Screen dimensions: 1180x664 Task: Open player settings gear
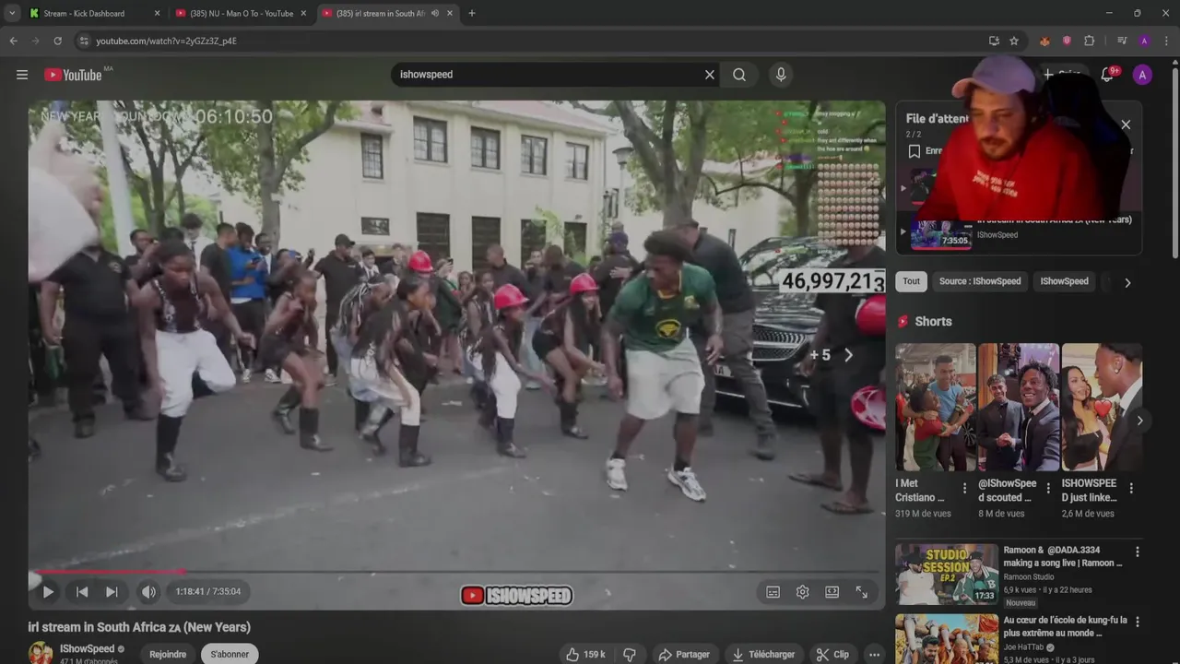[803, 592]
